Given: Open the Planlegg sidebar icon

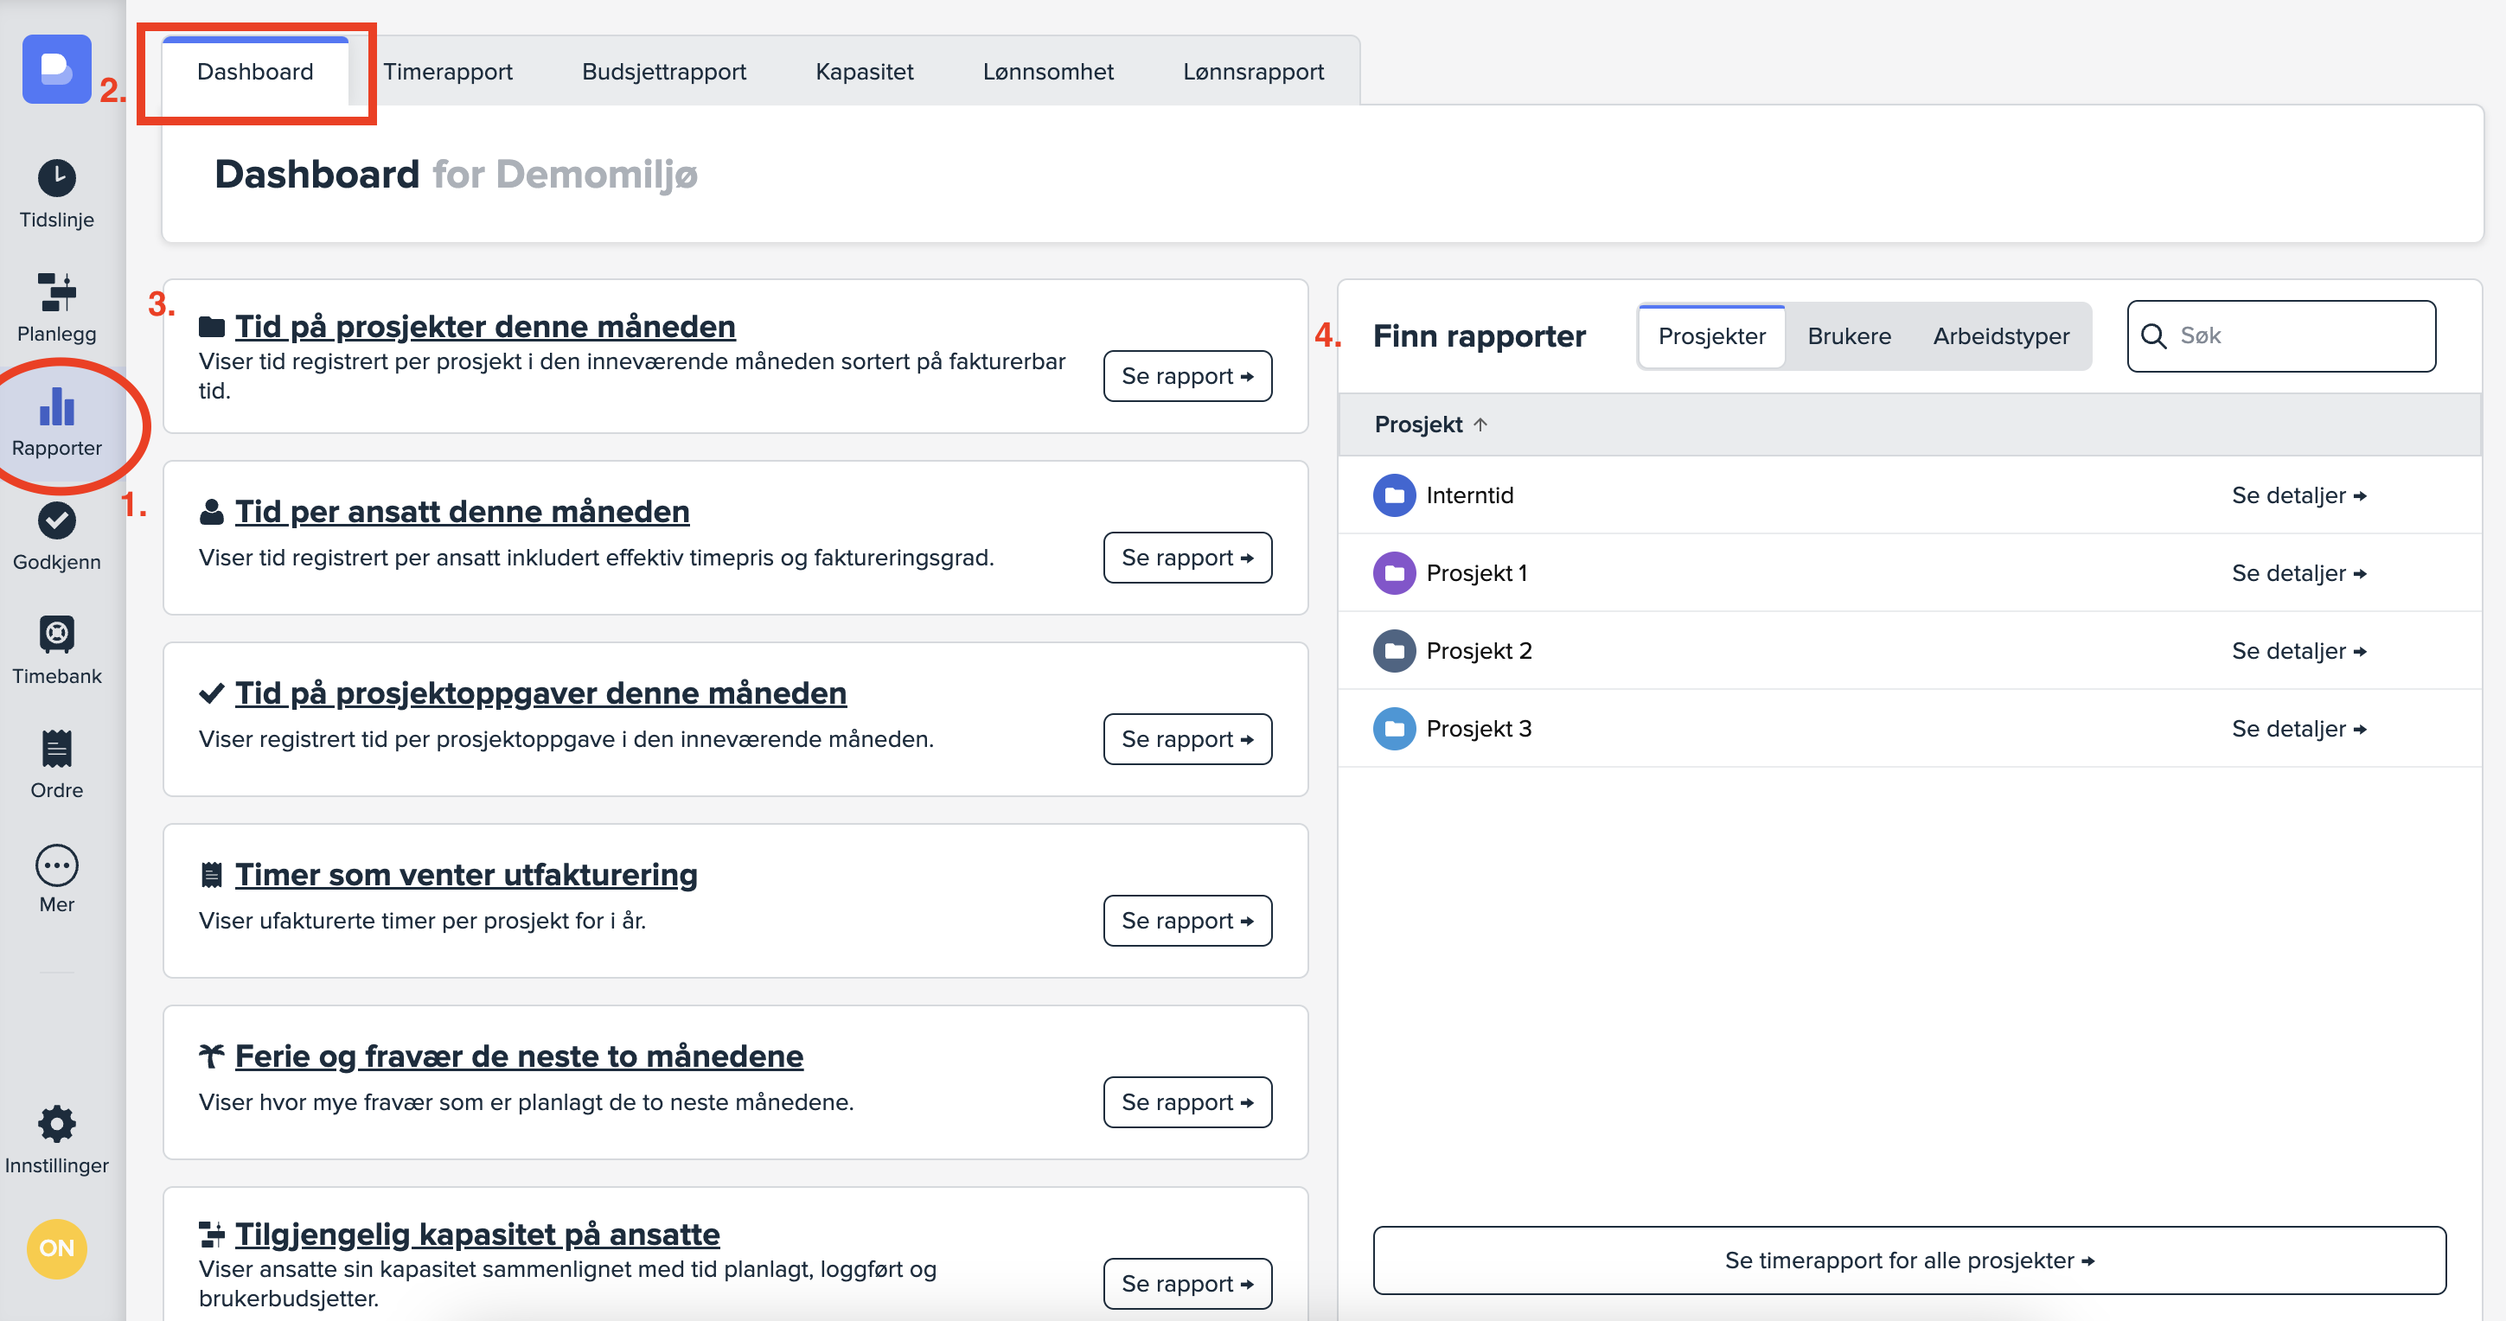Looking at the screenshot, I should [56, 292].
